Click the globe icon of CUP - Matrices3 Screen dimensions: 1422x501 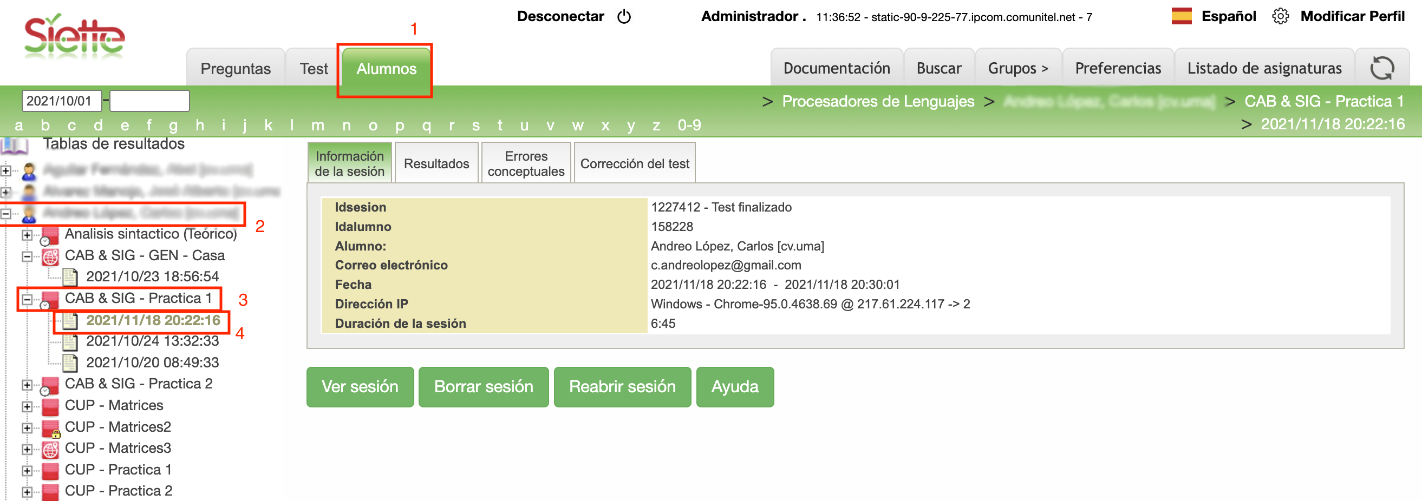50,449
